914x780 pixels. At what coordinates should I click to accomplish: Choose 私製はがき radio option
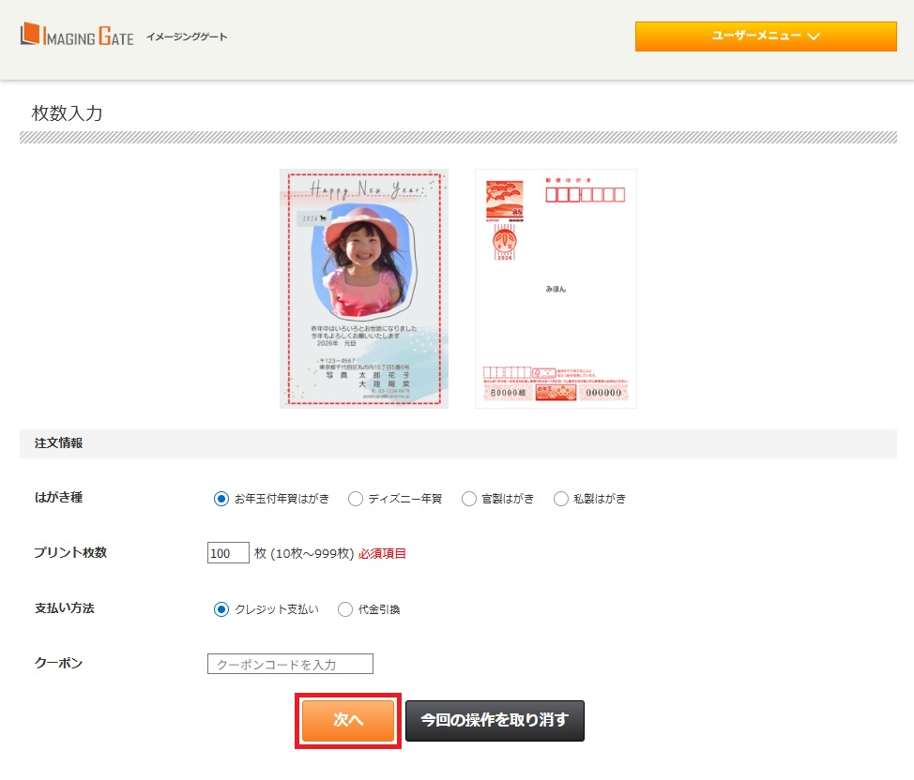point(561,499)
